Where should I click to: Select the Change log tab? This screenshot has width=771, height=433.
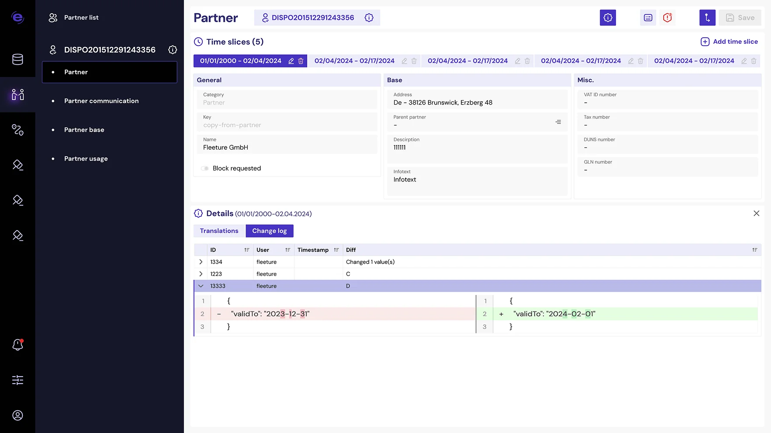click(x=269, y=231)
